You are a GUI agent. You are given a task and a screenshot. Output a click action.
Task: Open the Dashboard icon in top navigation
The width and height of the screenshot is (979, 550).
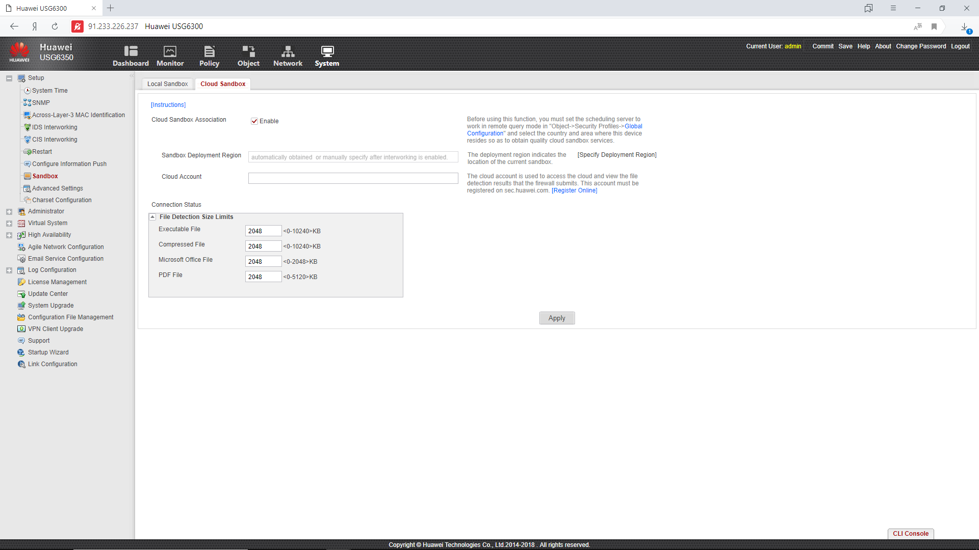click(x=131, y=51)
